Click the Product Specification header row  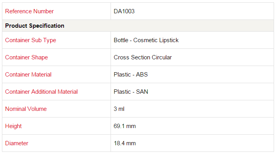click(x=138, y=26)
